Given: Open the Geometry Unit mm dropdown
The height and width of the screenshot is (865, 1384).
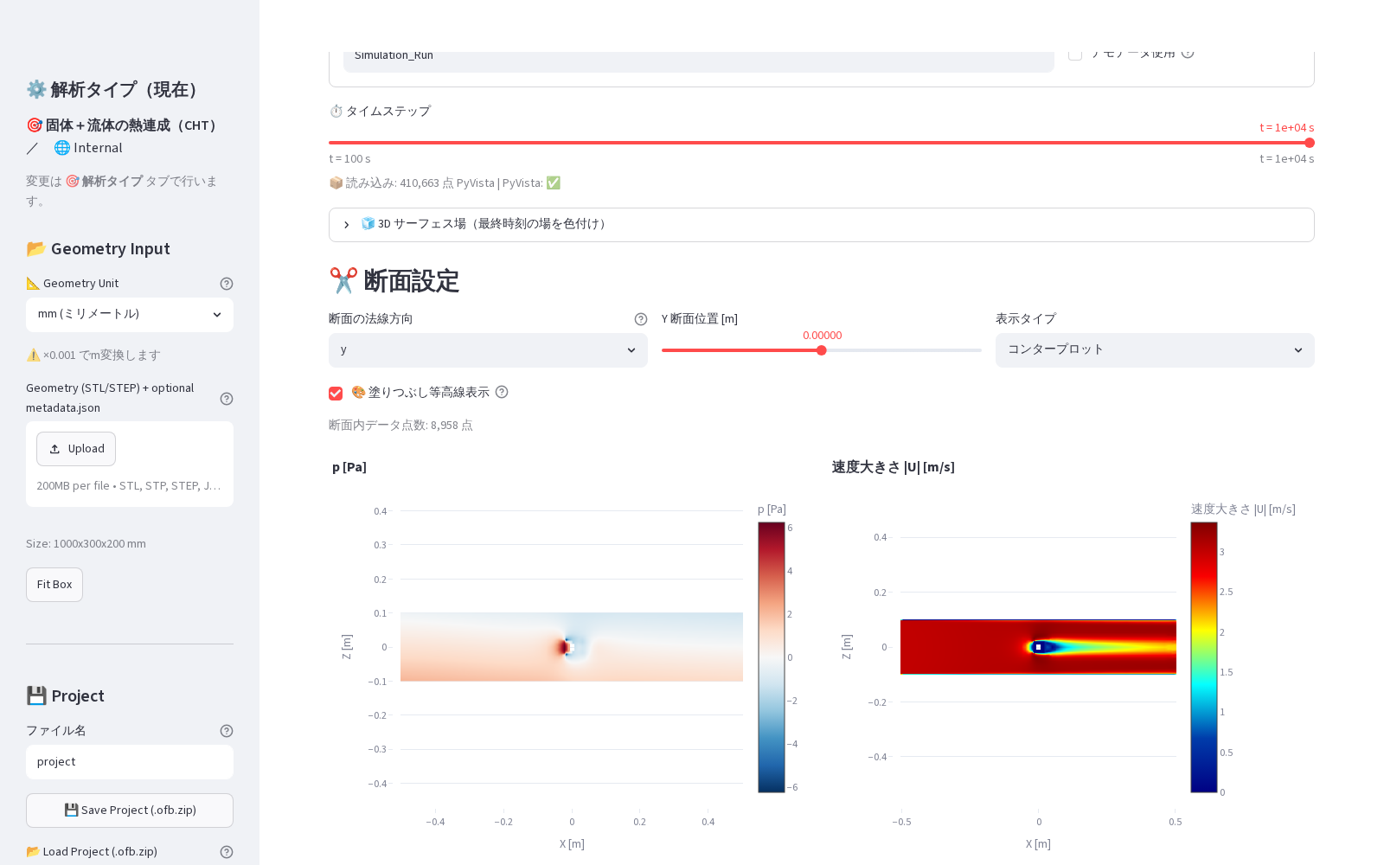Looking at the screenshot, I should tap(130, 315).
